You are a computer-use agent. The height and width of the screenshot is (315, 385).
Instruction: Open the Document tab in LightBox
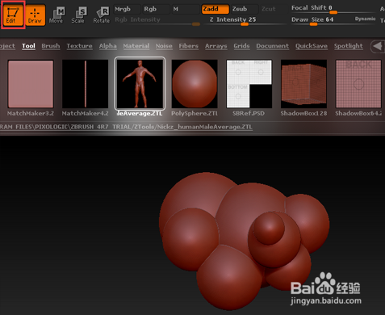tap(272, 46)
